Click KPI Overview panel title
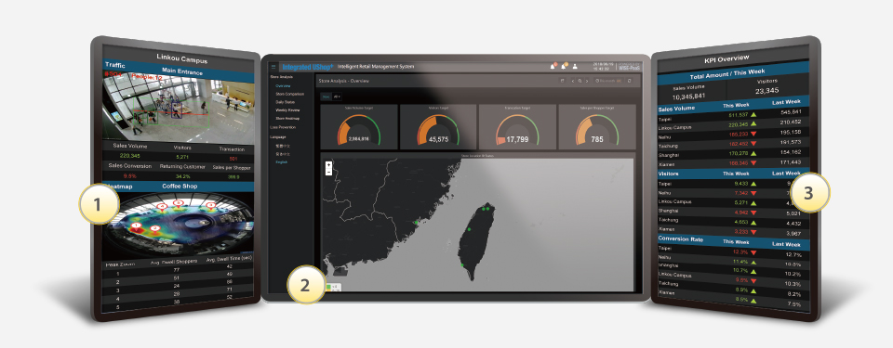 point(726,59)
